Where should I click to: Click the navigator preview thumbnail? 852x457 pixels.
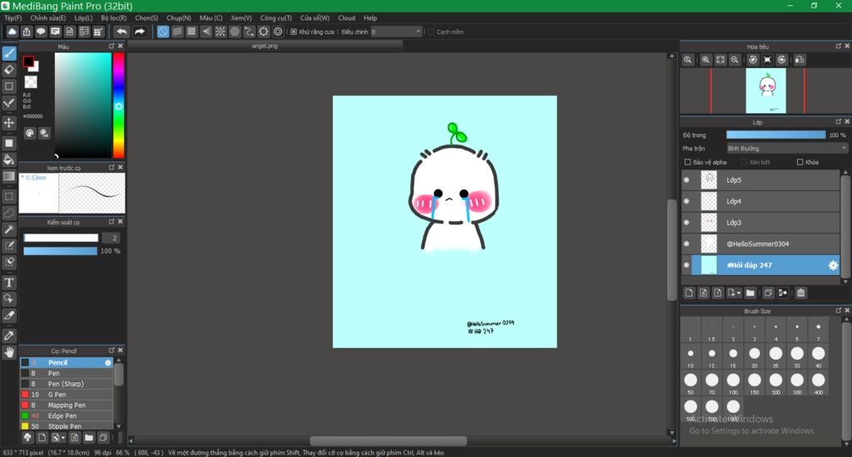pos(765,91)
